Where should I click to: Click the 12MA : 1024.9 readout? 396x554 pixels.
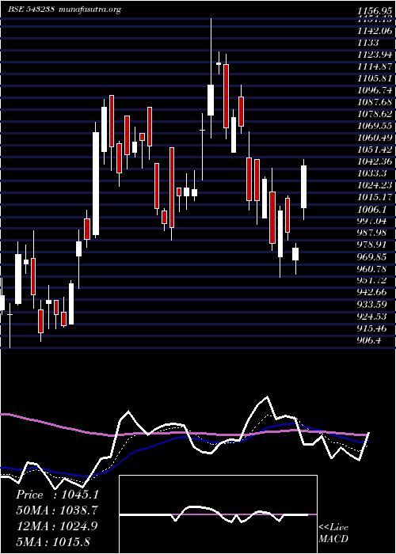coord(57,526)
